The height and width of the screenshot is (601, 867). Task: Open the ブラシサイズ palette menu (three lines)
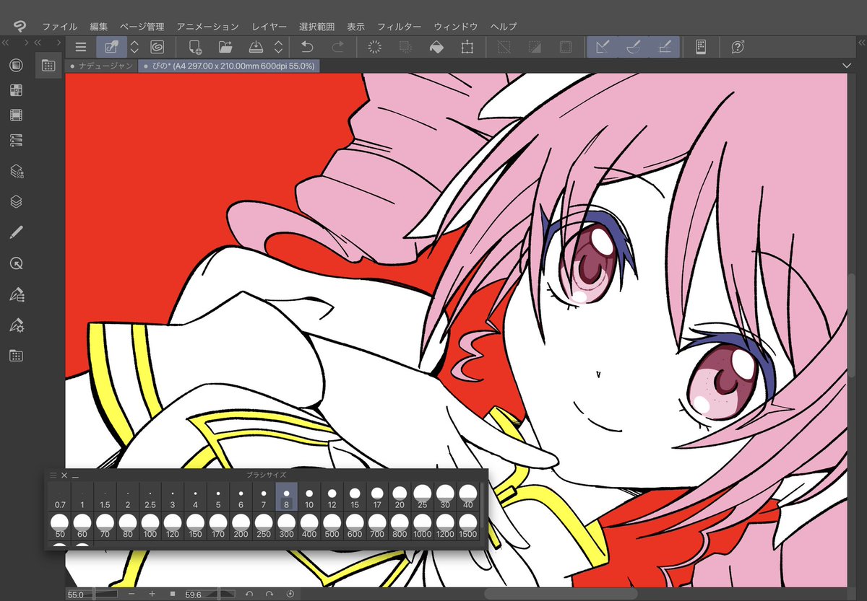click(53, 475)
